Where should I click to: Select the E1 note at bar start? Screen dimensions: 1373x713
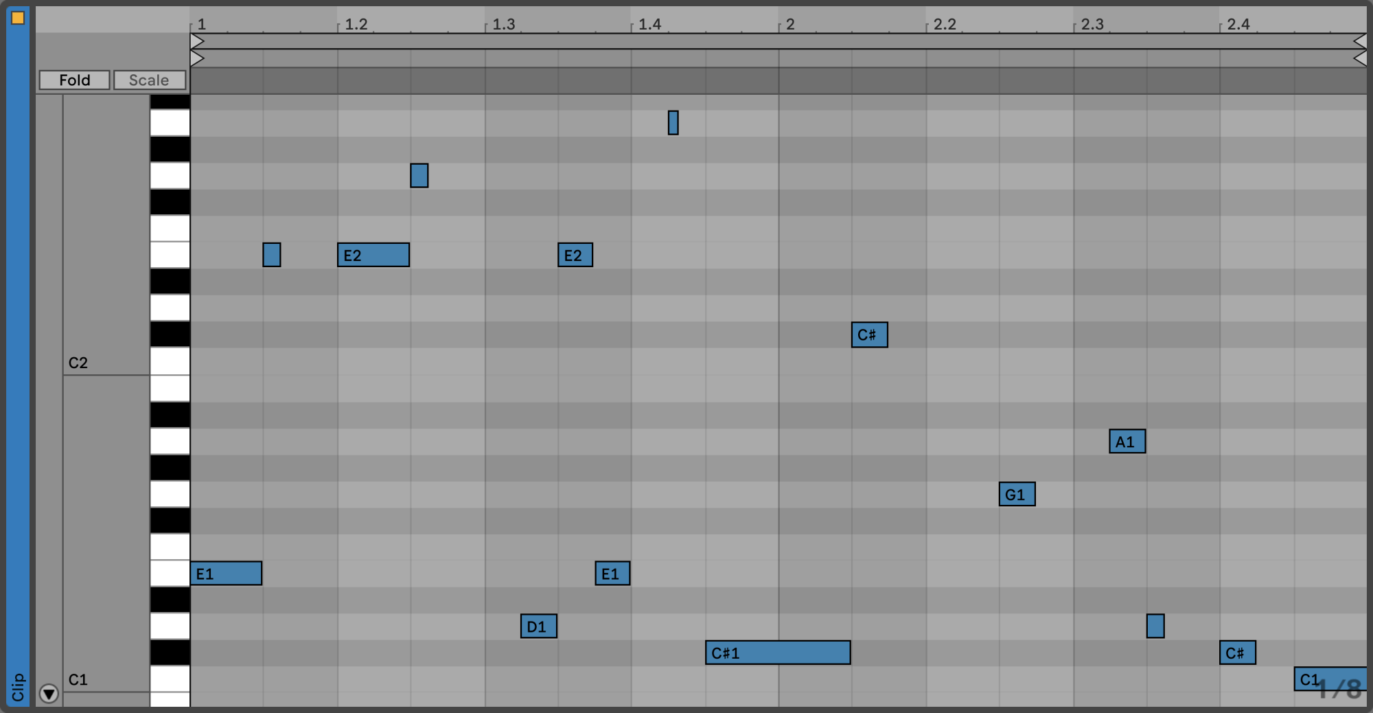tap(226, 574)
